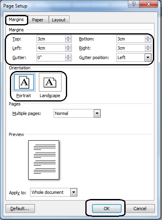This screenshot has height=220, width=162.
Task: Click the Multiple pages label
Action: 27,113
